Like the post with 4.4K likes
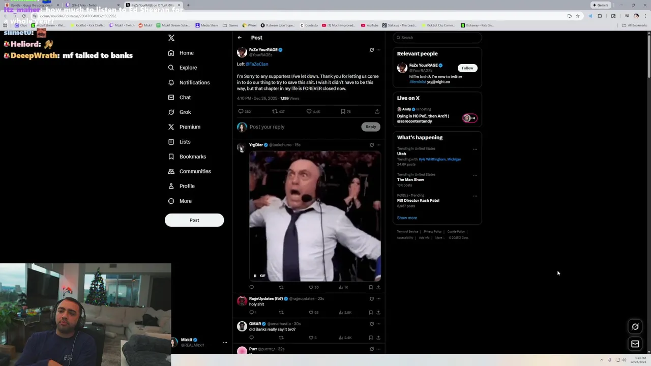651x366 pixels. tap(313, 111)
